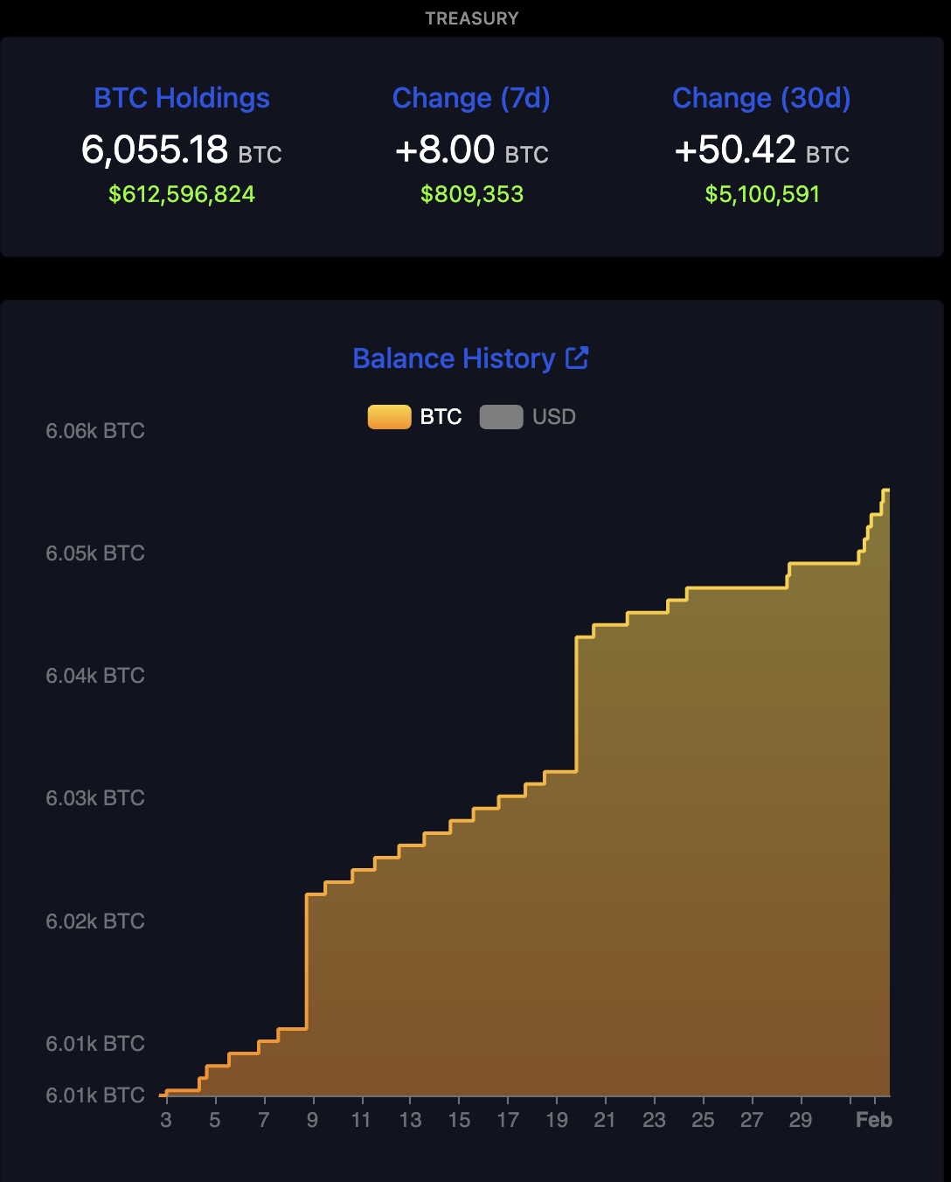The height and width of the screenshot is (1182, 951).
Task: Click the TREASURY title bar
Action: 472,17
